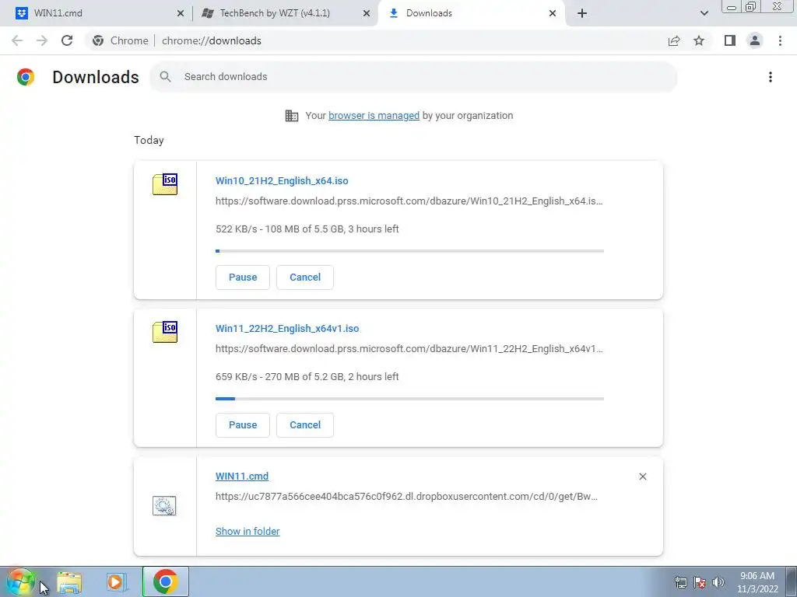The width and height of the screenshot is (797, 597).
Task: Click the Win11 ISO source URL text
Action: tap(409, 349)
